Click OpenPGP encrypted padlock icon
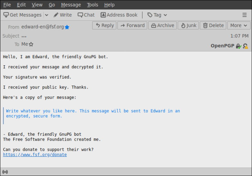This screenshot has height=176, width=252. [x=238, y=46]
